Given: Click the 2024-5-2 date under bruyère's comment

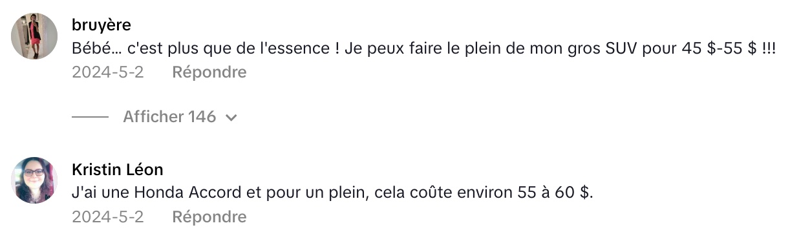Looking at the screenshot, I should (x=108, y=72).
